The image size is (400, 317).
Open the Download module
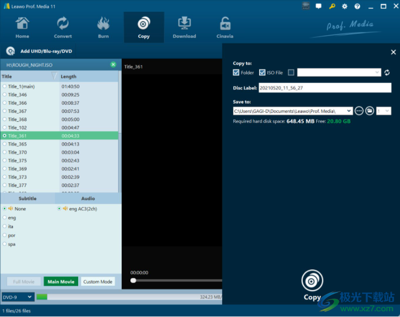[x=184, y=27]
